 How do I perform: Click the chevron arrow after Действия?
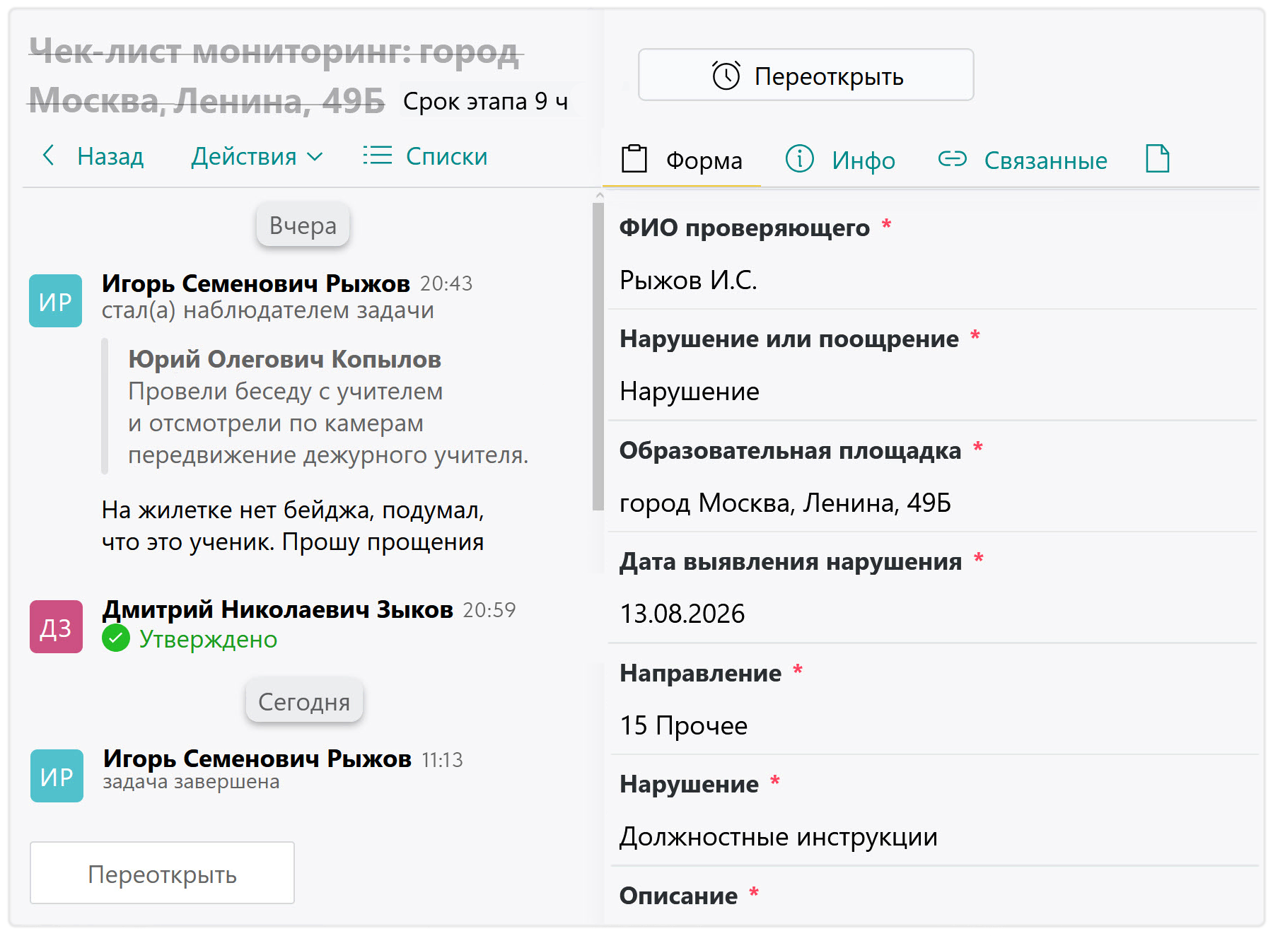point(315,157)
